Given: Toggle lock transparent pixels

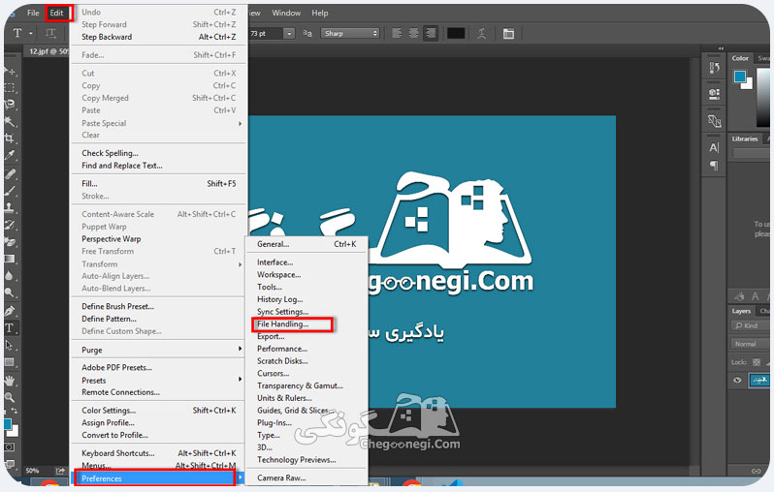Looking at the screenshot, I should coord(757,362).
